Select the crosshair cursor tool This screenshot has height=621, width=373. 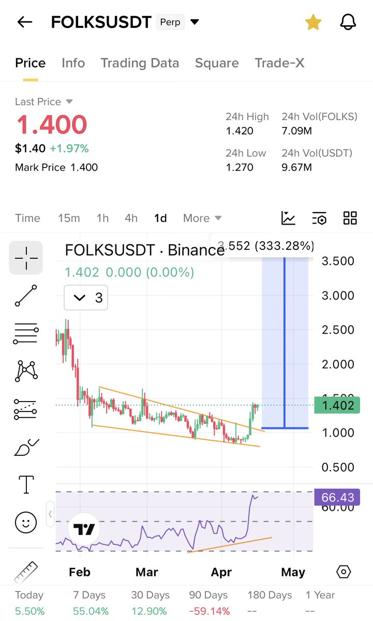coord(26,257)
